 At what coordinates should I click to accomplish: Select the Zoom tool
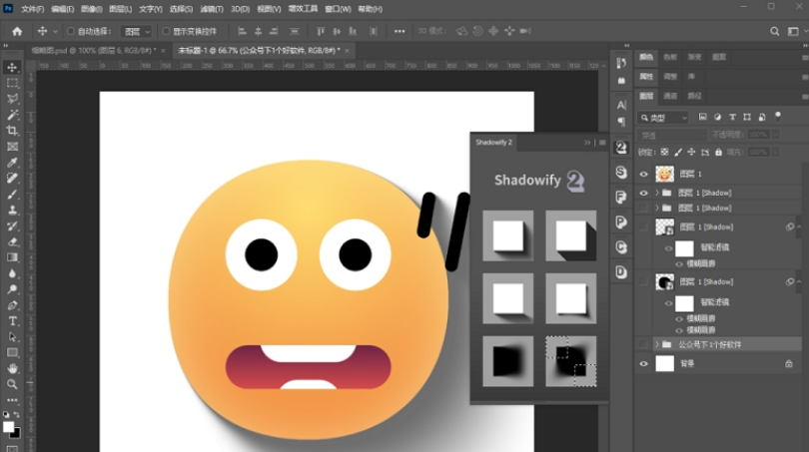pyautogui.click(x=12, y=384)
